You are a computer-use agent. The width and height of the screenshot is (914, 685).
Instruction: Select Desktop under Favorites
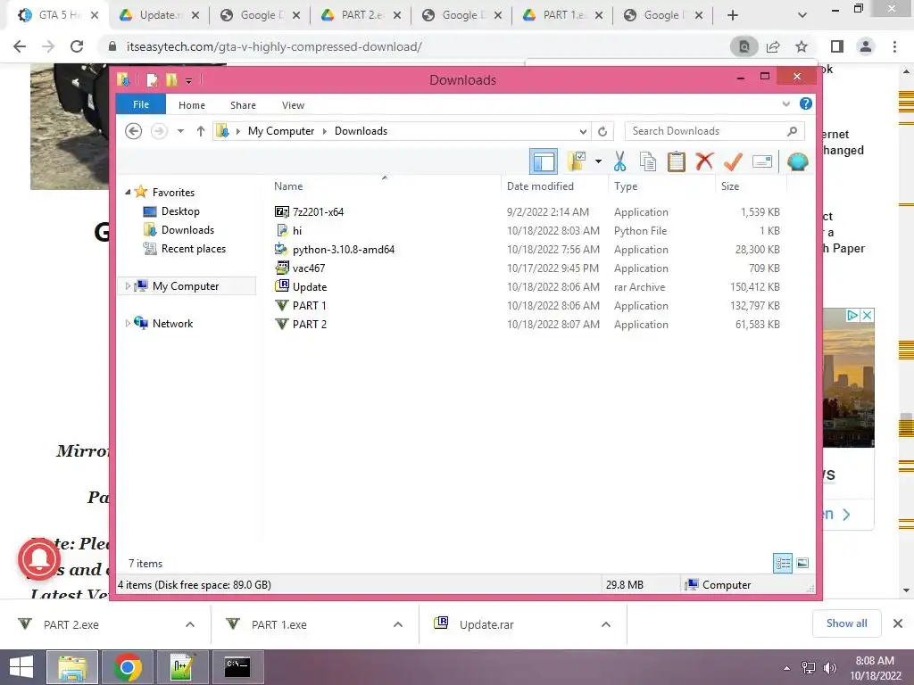point(180,210)
